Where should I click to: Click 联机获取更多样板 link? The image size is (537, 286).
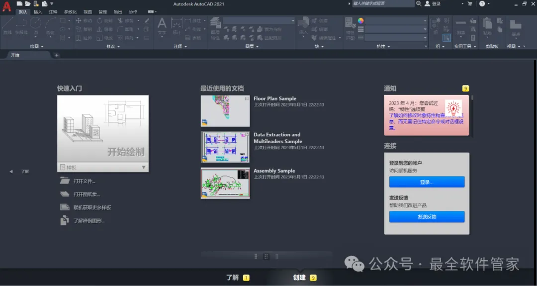pyautogui.click(x=92, y=207)
